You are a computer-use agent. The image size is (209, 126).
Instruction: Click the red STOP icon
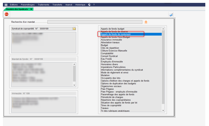click(x=7, y=14)
